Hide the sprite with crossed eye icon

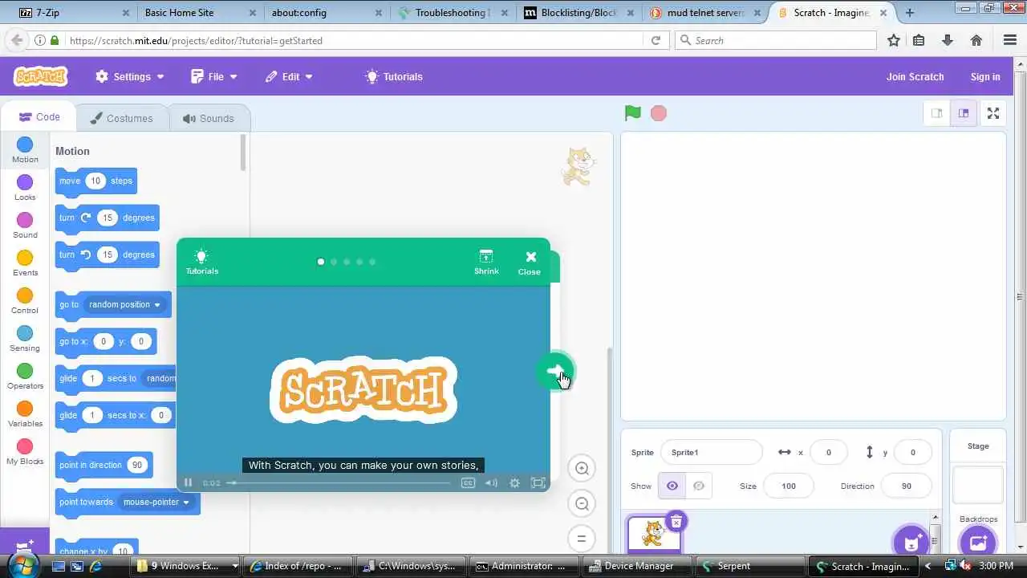coord(699,486)
